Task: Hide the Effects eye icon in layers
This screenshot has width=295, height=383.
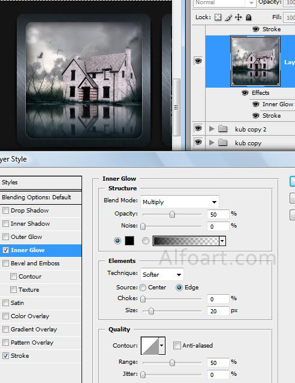Action: coord(245,93)
